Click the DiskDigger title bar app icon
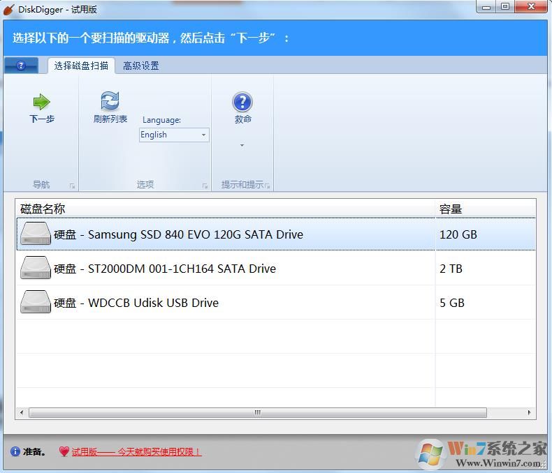The width and height of the screenshot is (552, 473). pos(8,10)
